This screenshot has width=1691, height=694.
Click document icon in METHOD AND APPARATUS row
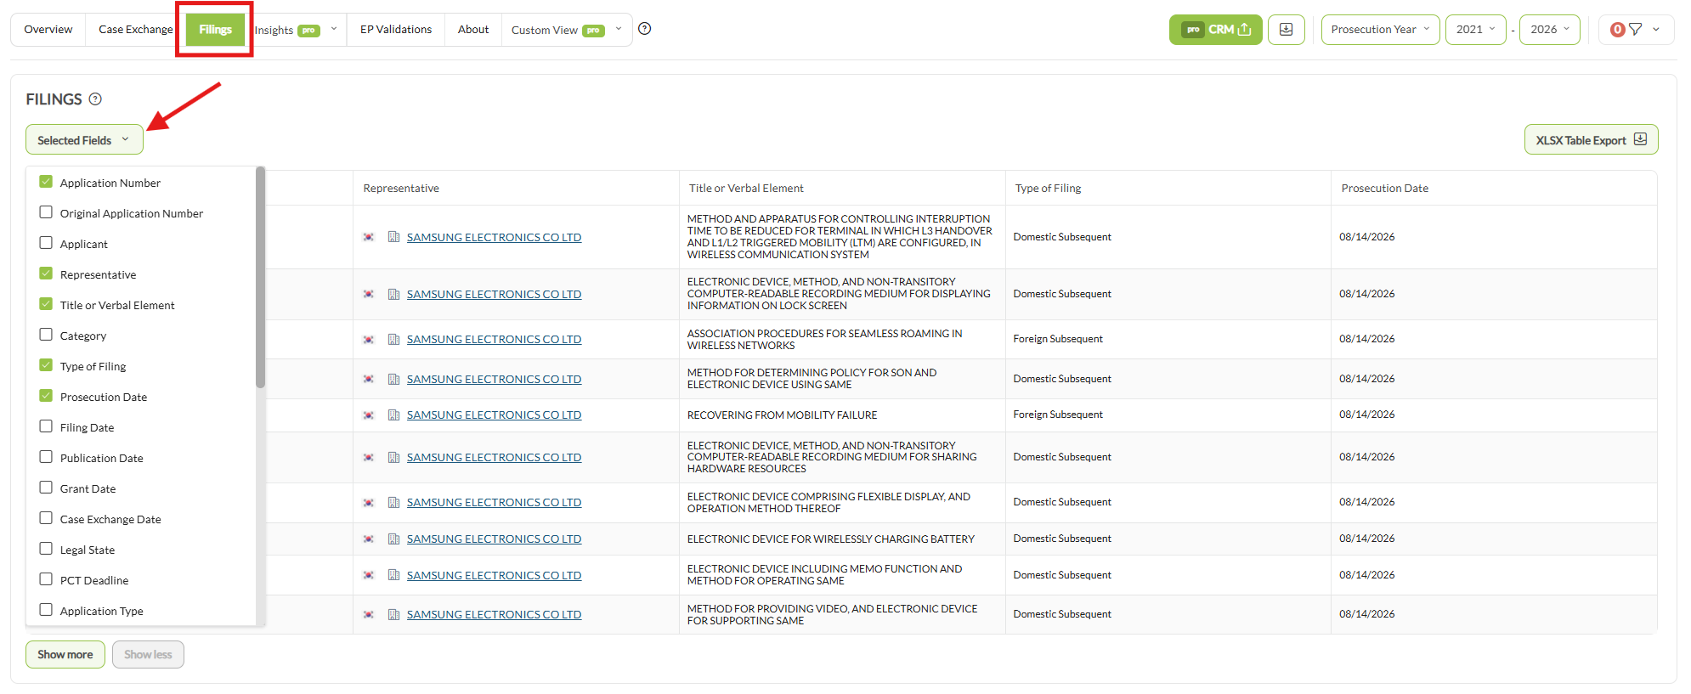point(393,237)
